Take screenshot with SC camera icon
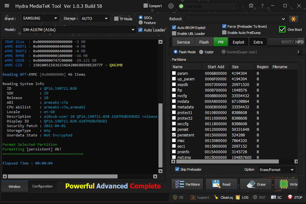 (276, 197)
